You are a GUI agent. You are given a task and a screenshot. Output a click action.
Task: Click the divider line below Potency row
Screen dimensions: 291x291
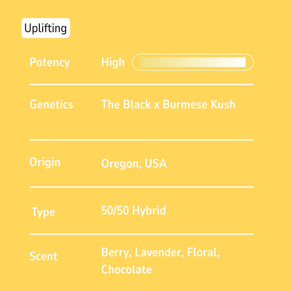(141, 85)
